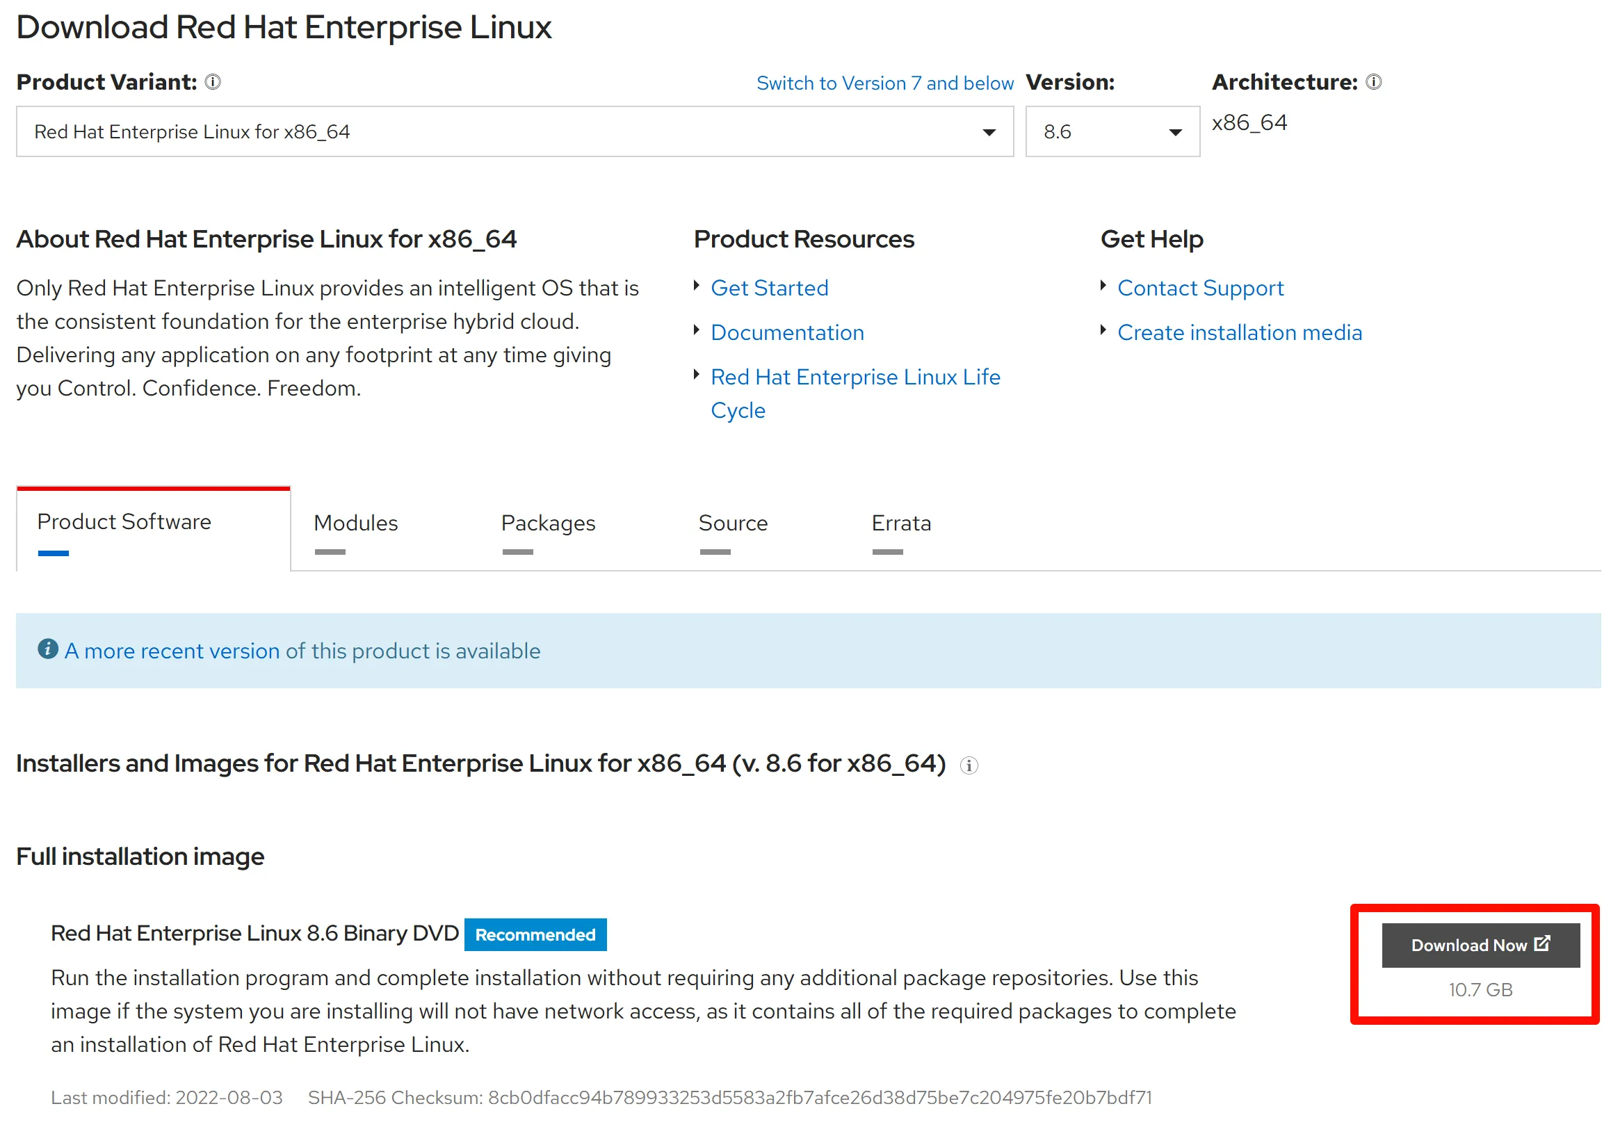This screenshot has width=1611, height=1136.
Task: Switch to the Modules tab
Action: pyautogui.click(x=356, y=524)
